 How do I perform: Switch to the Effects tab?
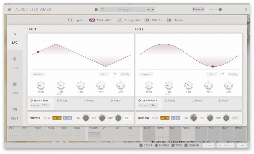click(153, 20)
